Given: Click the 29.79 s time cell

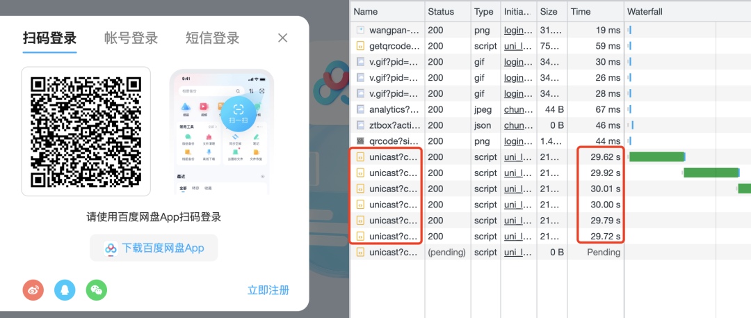Looking at the screenshot, I should pos(606,220).
